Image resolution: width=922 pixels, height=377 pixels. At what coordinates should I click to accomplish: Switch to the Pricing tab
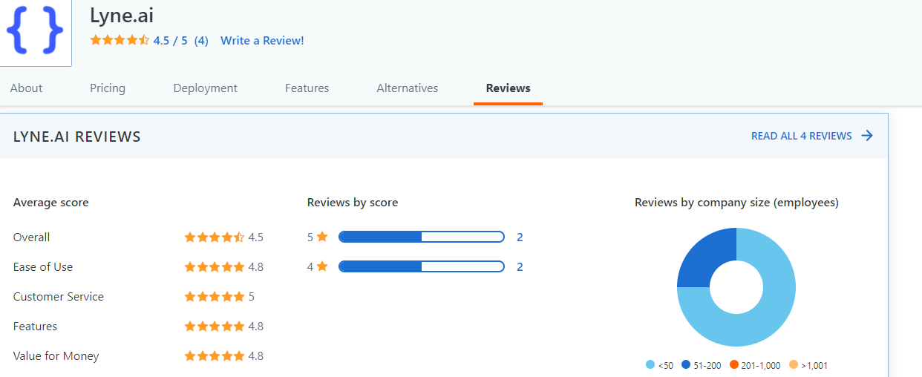click(108, 88)
